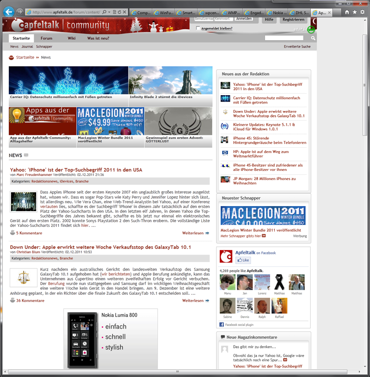Screen dimensions: 370x377
Task: Click the Neue Magazinkommentare speech bubble icon
Action: pos(223,337)
